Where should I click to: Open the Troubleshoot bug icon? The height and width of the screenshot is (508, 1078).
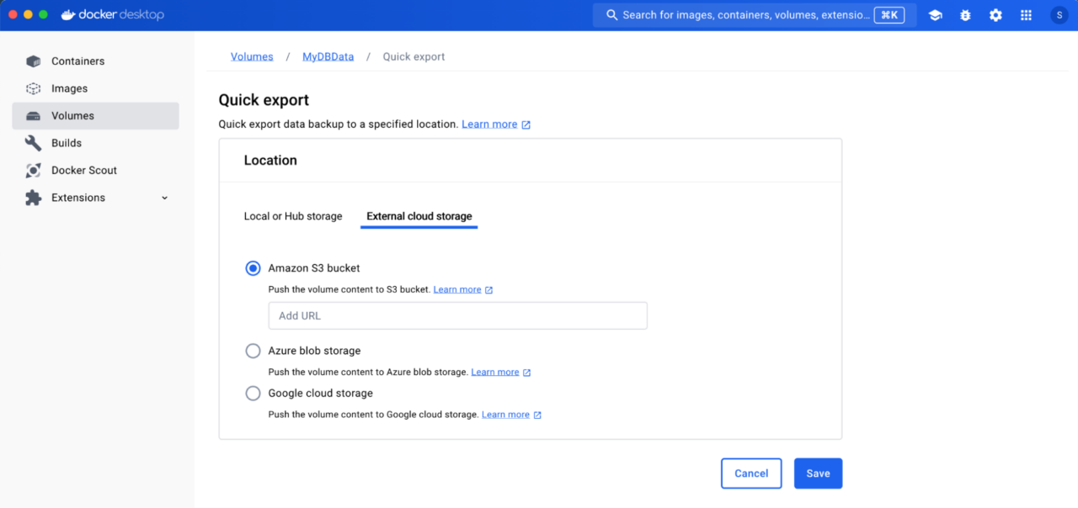[x=965, y=14]
